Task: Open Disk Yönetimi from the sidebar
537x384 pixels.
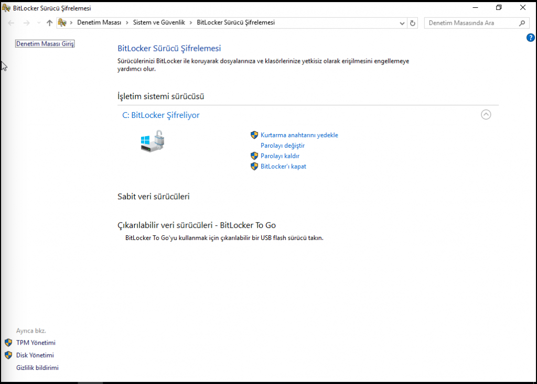Action: pyautogui.click(x=35, y=355)
